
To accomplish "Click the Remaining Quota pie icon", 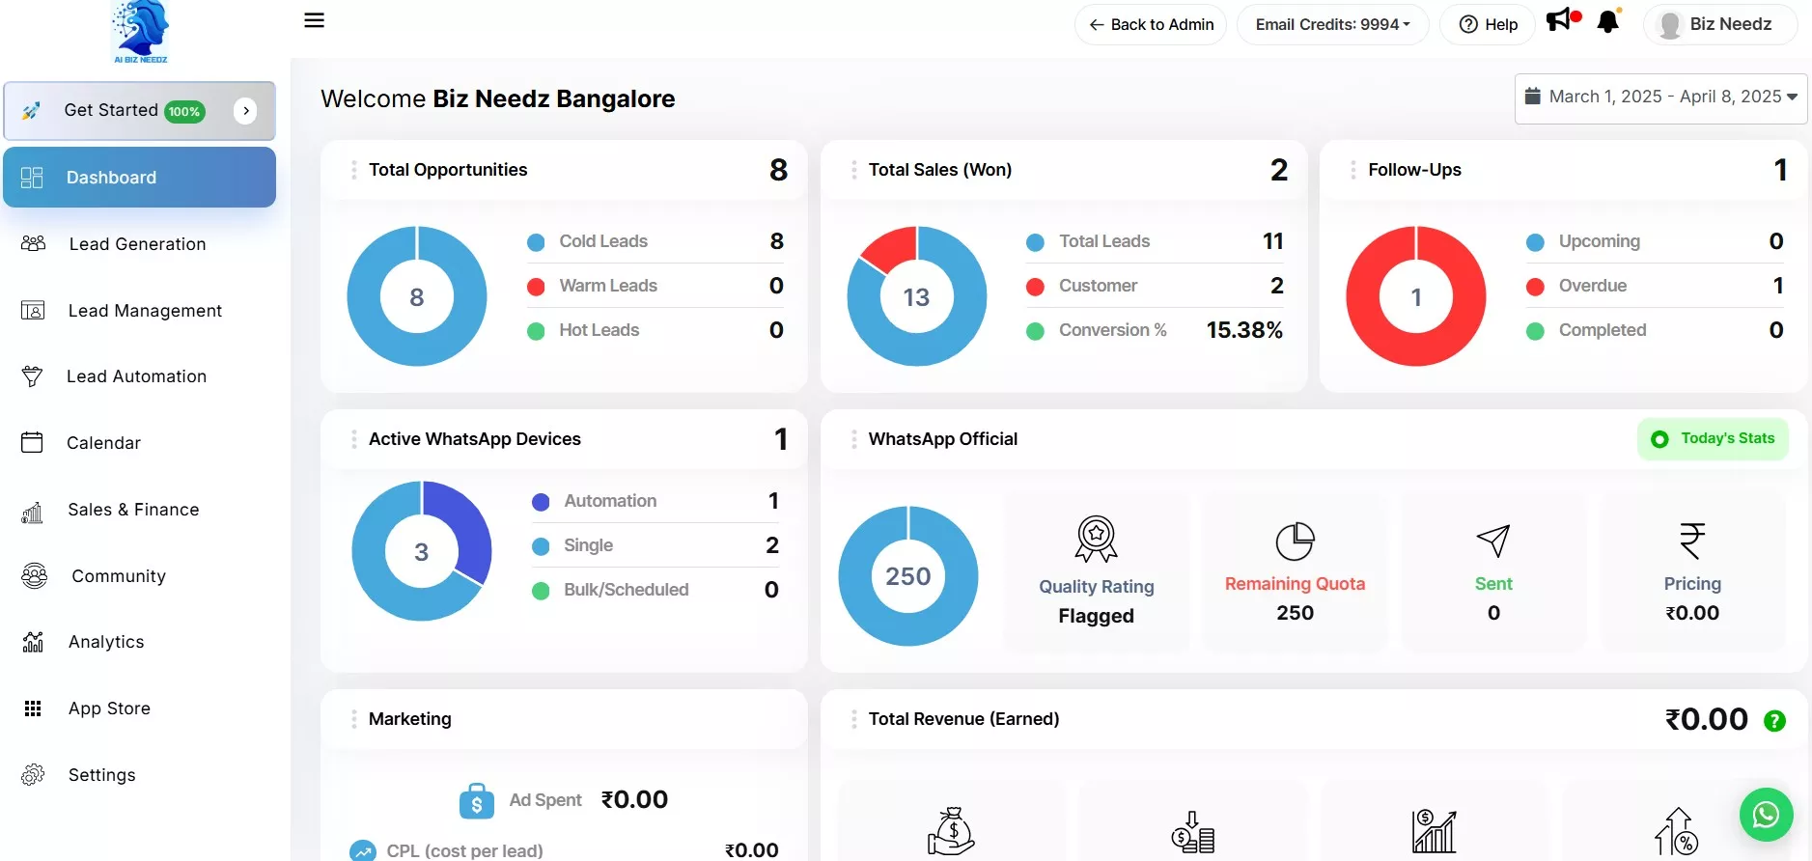I will tap(1295, 542).
